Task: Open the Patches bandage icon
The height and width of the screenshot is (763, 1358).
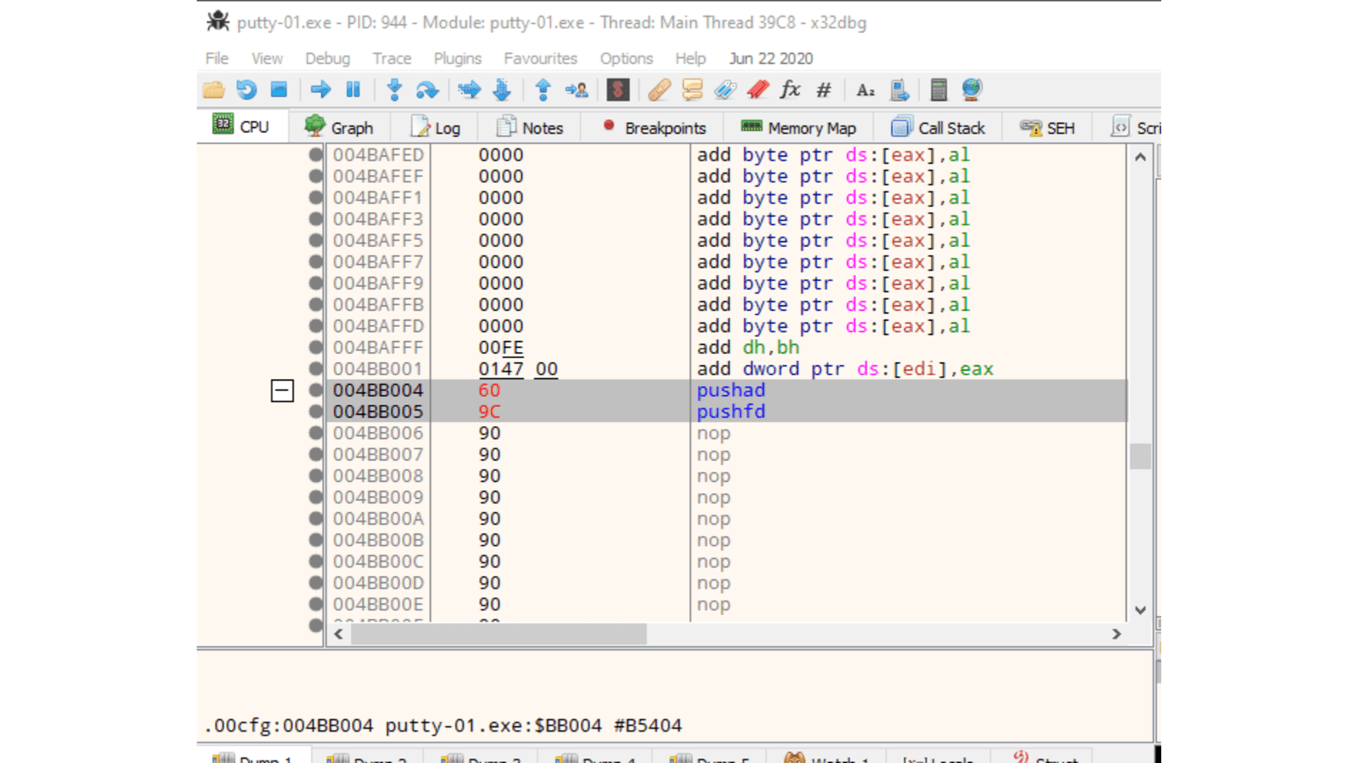Action: 659,90
